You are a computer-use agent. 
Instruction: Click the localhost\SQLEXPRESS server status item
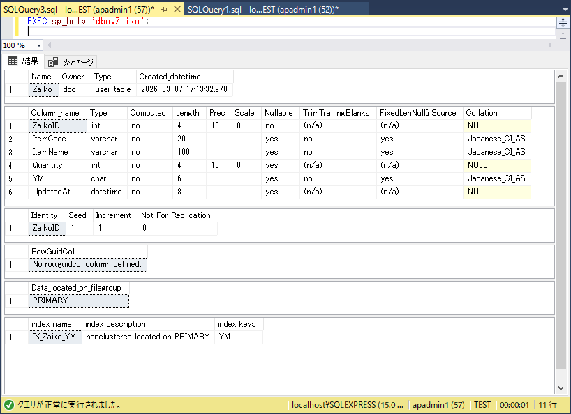click(x=347, y=405)
